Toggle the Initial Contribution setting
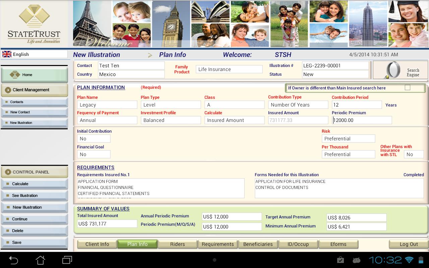Screen dimensions: 429x268 coord(94,138)
